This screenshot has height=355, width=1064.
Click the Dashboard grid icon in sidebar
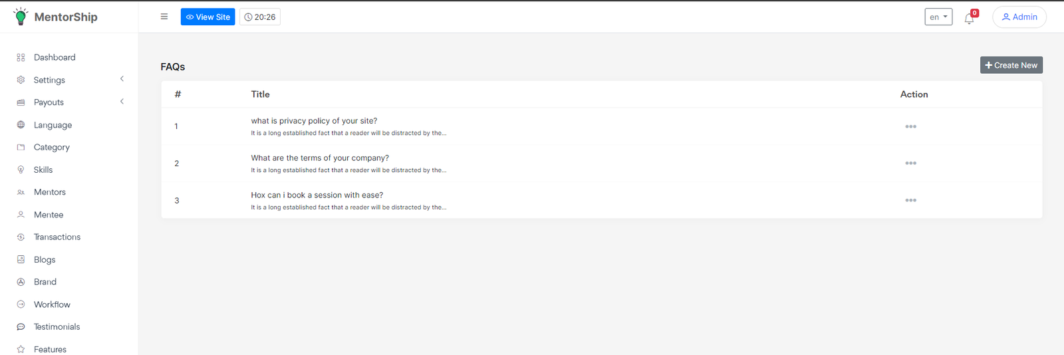coord(21,58)
